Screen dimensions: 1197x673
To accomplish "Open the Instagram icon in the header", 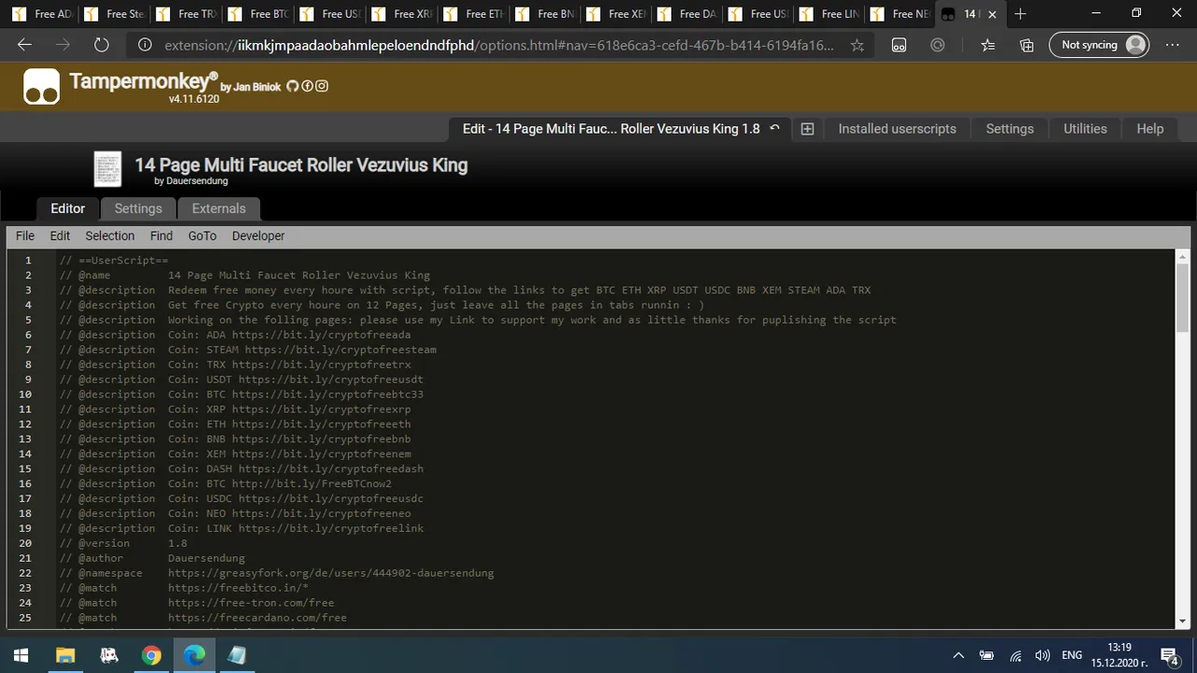I will click(322, 86).
